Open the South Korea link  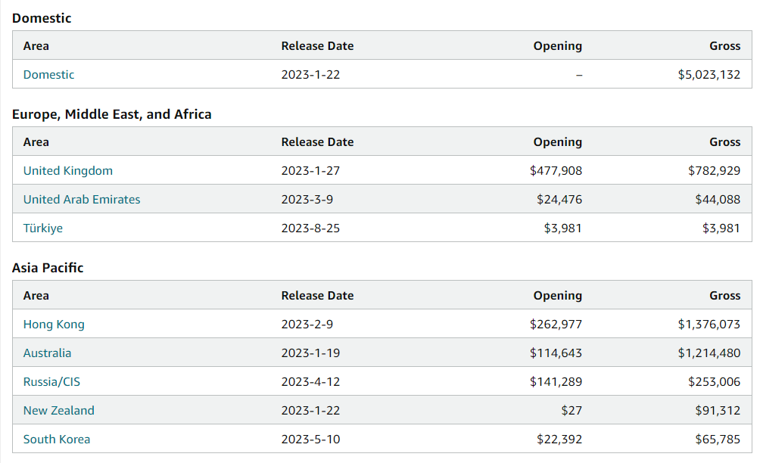point(56,440)
